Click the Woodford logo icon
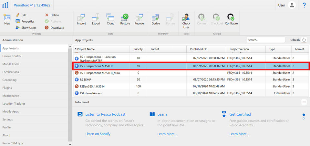This screenshot has width=310, height=146. click(5, 5)
